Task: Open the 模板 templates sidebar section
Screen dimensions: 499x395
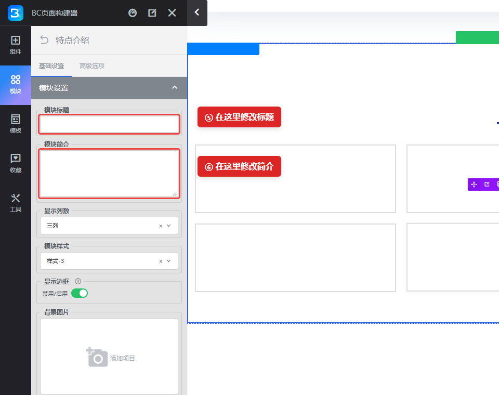Action: click(16, 124)
